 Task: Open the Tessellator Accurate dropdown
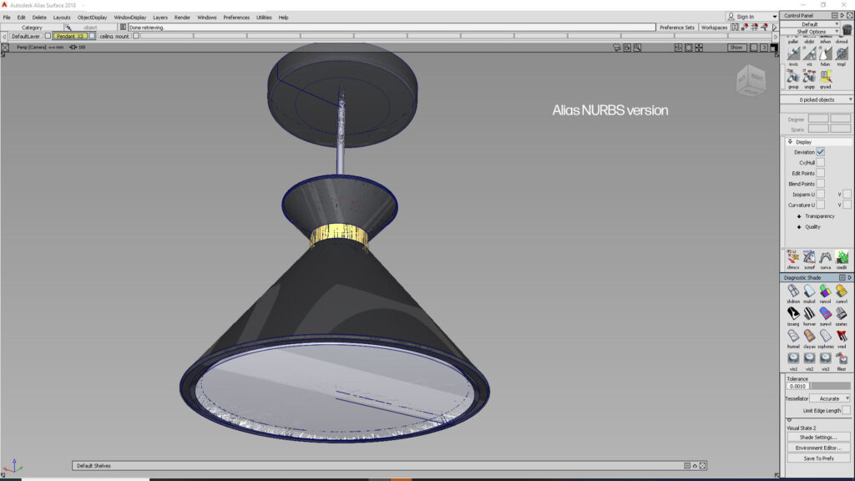(829, 398)
